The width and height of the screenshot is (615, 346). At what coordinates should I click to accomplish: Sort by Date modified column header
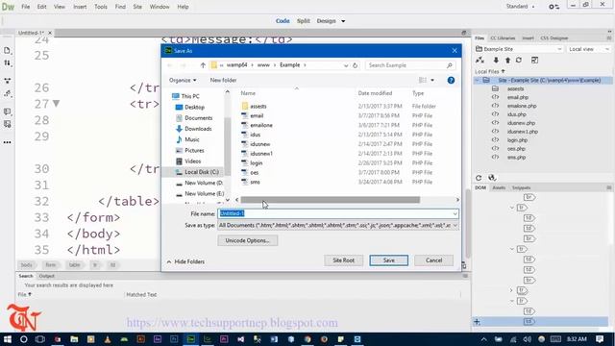point(375,93)
